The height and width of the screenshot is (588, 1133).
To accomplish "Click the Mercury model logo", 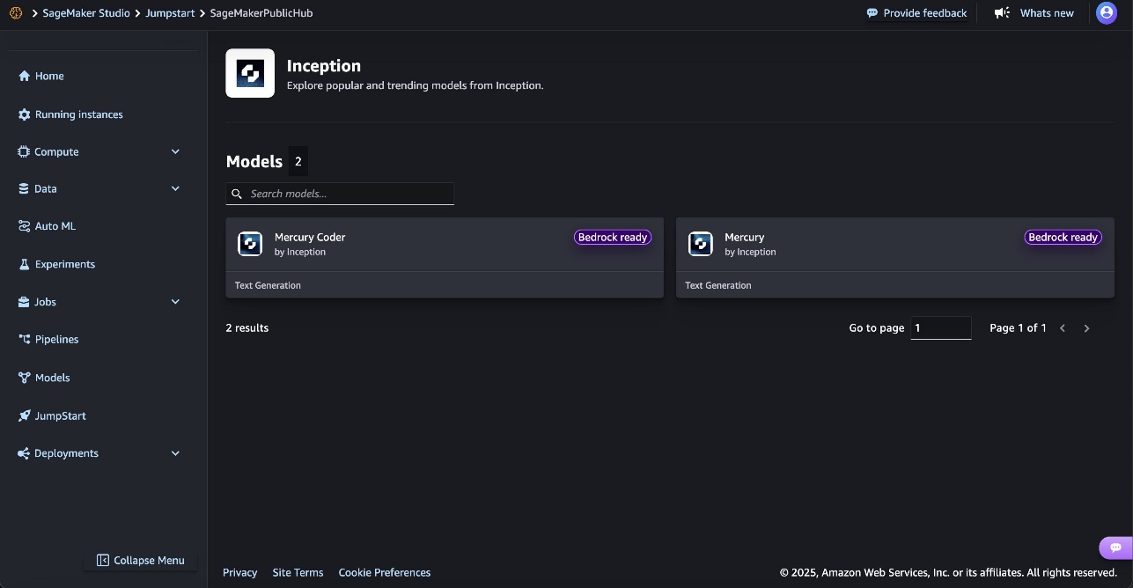I will tap(701, 244).
